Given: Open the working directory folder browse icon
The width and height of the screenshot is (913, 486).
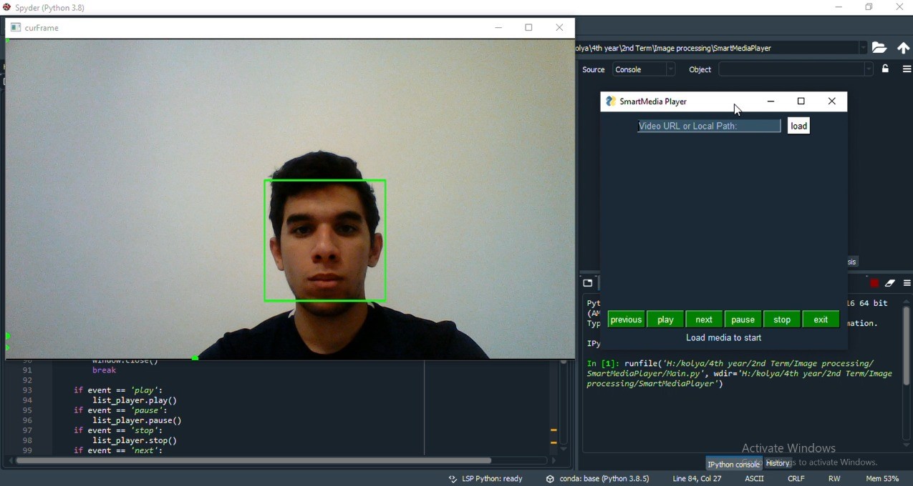Looking at the screenshot, I should 879,48.
